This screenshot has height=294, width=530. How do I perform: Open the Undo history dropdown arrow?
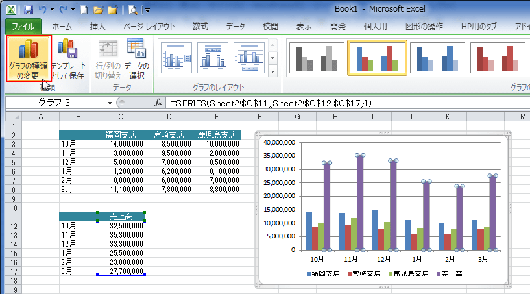click(51, 10)
